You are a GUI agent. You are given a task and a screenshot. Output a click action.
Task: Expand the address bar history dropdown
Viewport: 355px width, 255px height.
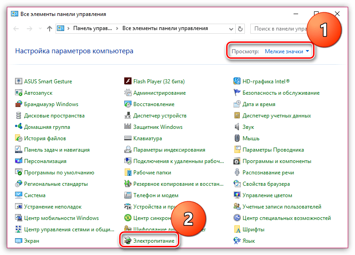pyautogui.click(x=231, y=29)
